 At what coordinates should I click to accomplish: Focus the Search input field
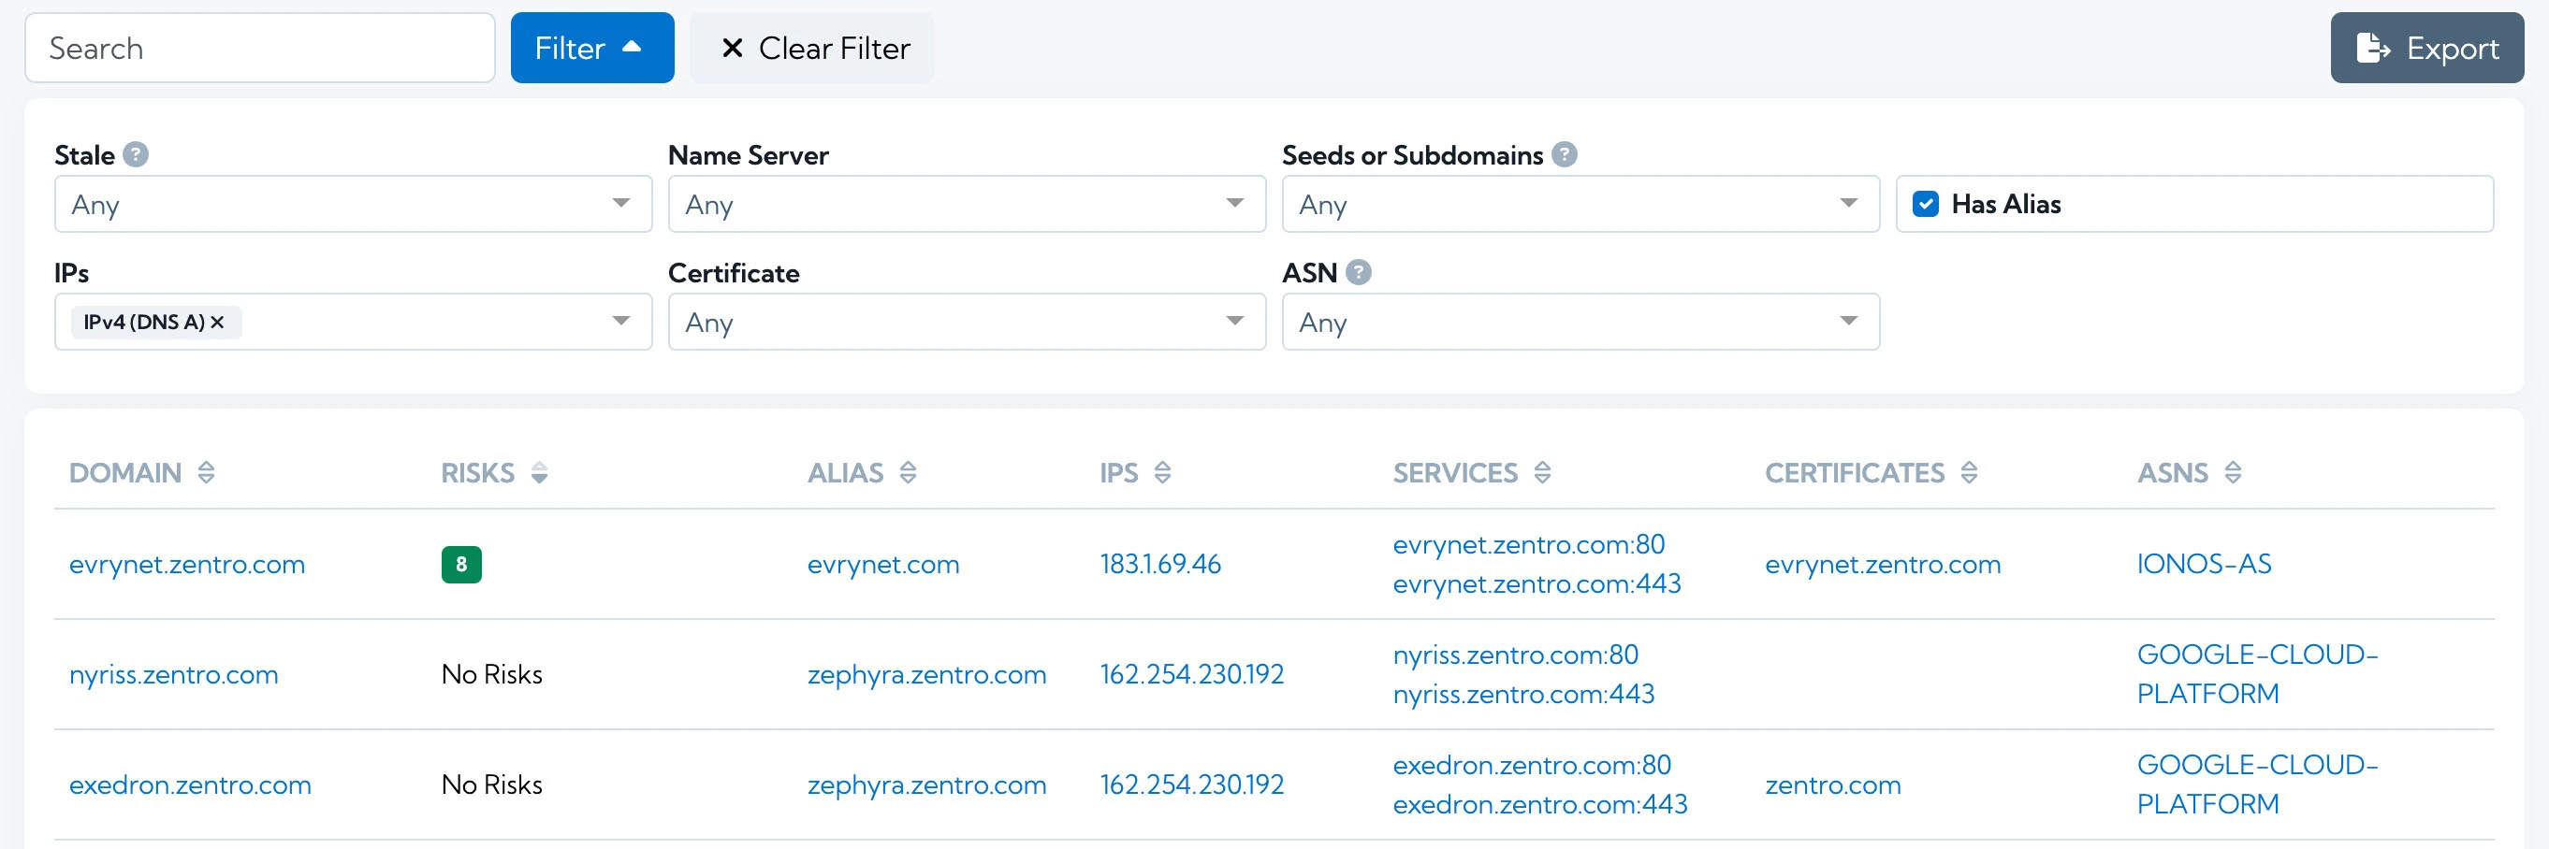259,48
